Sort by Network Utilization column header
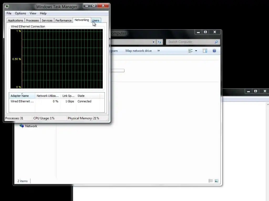This screenshot has height=201, width=269. (48, 96)
